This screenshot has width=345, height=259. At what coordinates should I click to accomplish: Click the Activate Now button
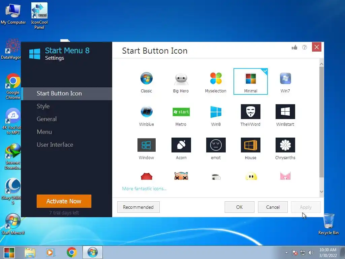point(64,201)
